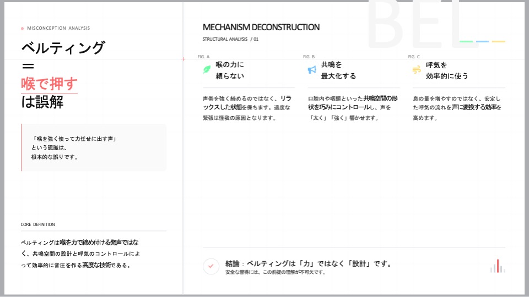Click the yellow wind icon under FIG. C
This screenshot has width=529, height=297.
[x=417, y=70]
